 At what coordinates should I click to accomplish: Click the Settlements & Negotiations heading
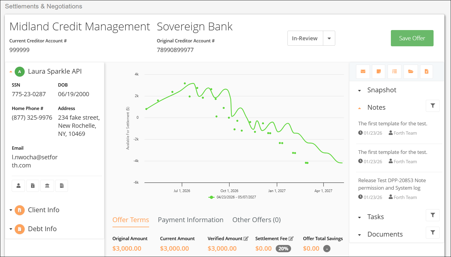point(44,6)
